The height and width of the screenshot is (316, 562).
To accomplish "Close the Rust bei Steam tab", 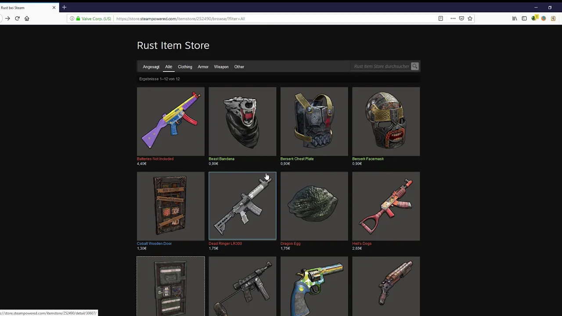I will coord(54,7).
